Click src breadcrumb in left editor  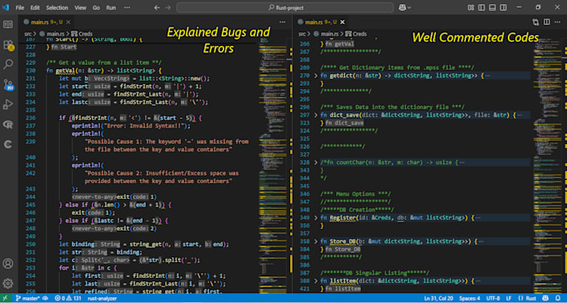[28, 34]
